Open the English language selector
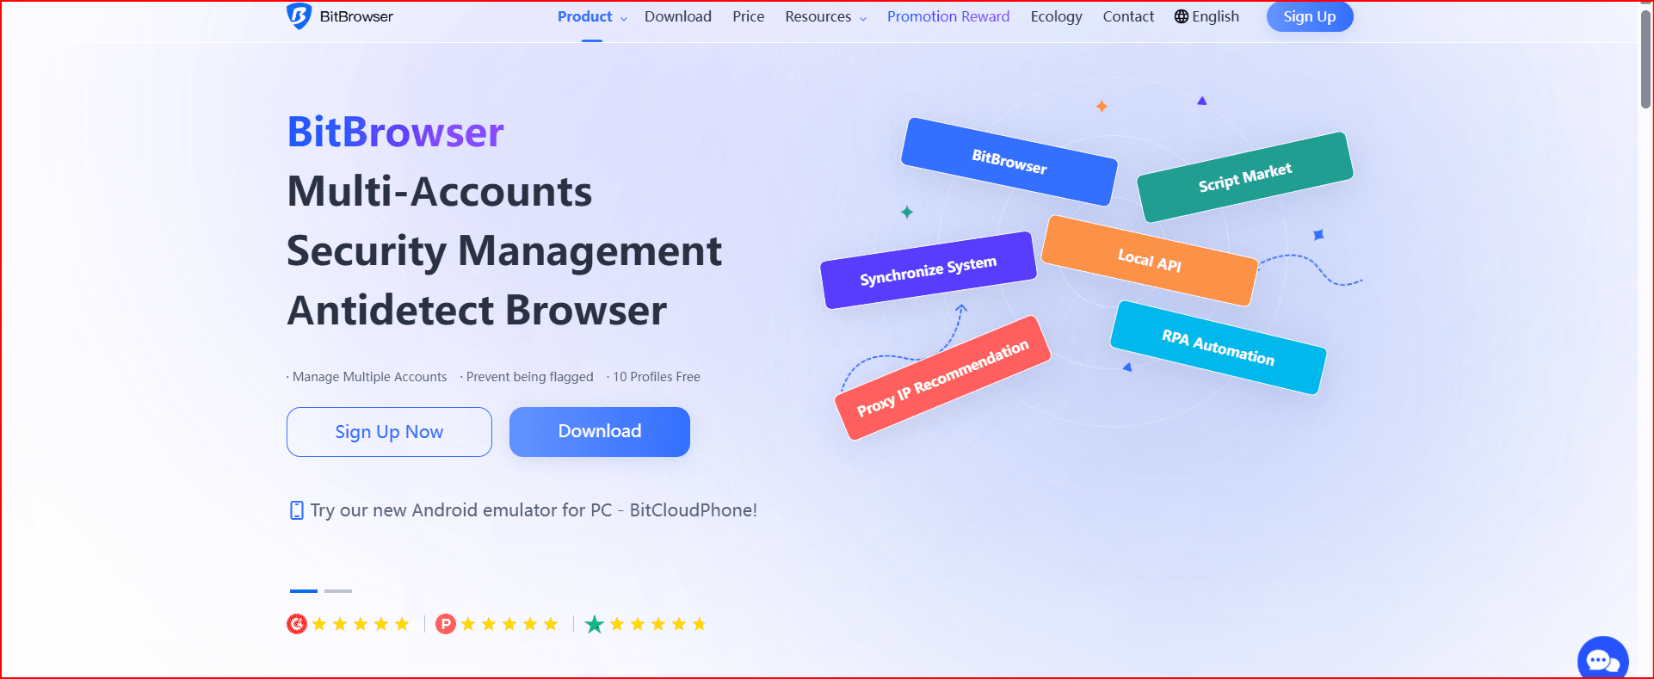1654x679 pixels. (1215, 16)
